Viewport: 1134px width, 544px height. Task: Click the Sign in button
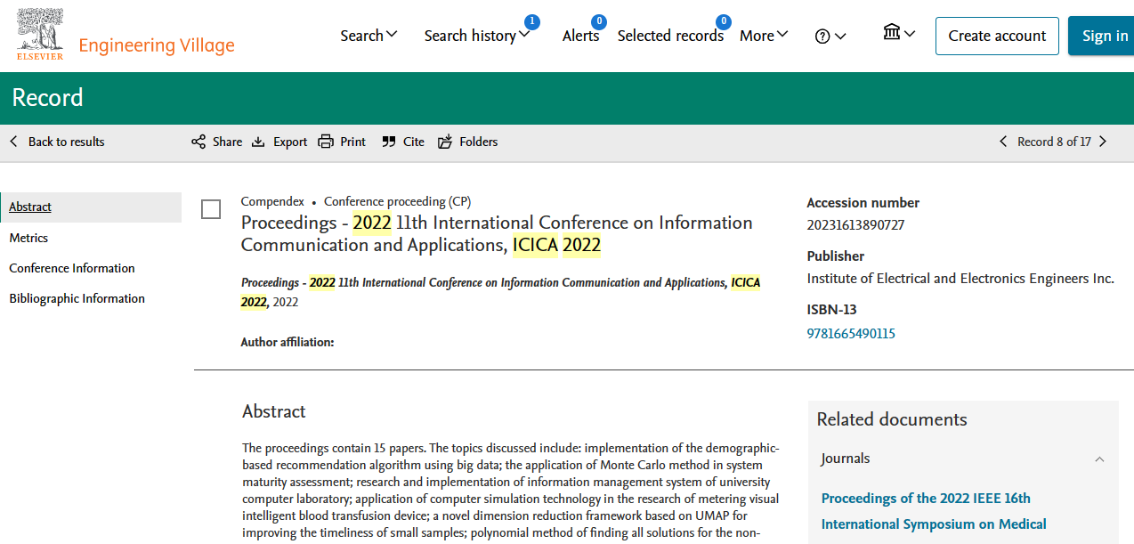1102,36
